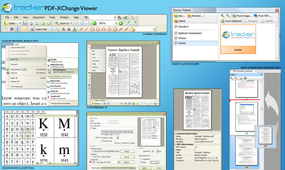Click Cancel in export dialog
Image resolution: width=285 pixels, height=170 pixels.
tap(159, 168)
